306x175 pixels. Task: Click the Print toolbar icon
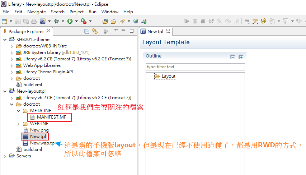34,21
